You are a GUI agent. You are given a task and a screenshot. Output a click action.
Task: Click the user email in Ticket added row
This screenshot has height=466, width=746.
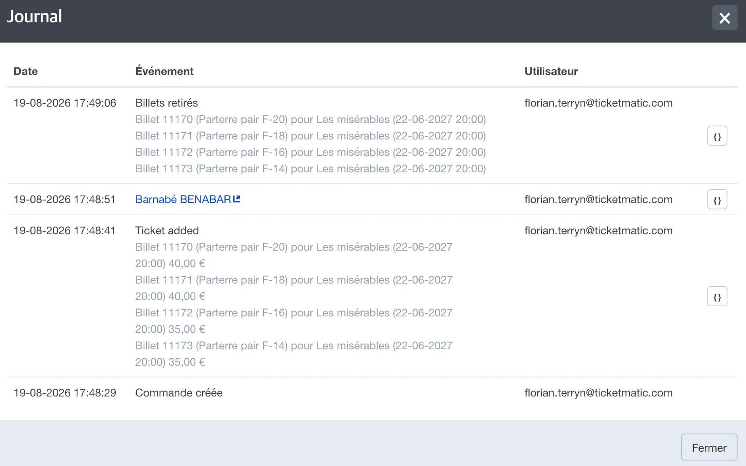[598, 230]
